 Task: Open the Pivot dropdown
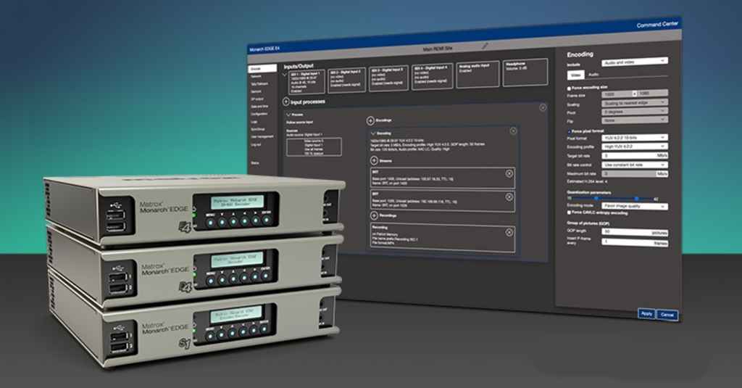coord(635,111)
